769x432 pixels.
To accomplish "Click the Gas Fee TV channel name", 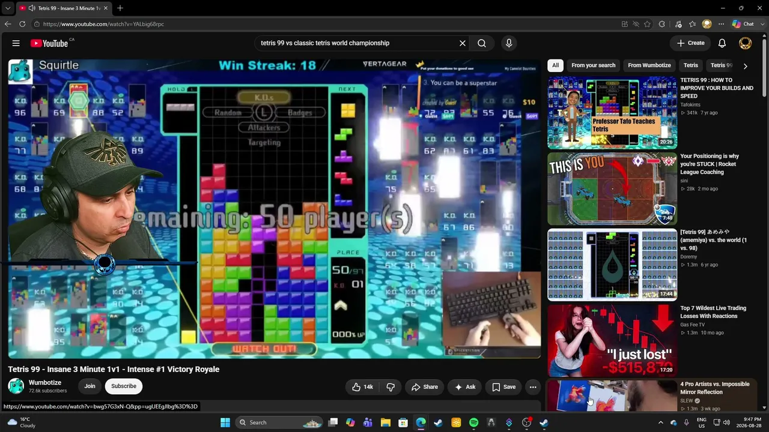I will coord(693,325).
